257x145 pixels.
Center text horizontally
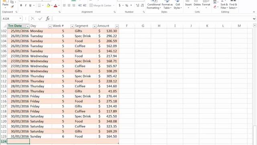point(69,5)
